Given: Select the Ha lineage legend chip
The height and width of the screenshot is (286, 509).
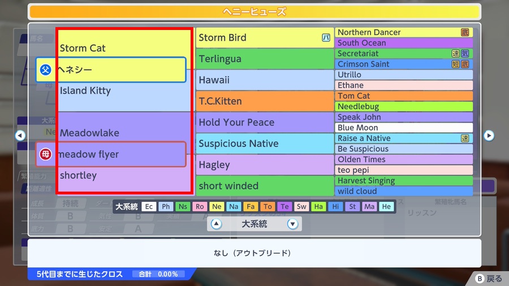Looking at the screenshot, I should (x=318, y=206).
